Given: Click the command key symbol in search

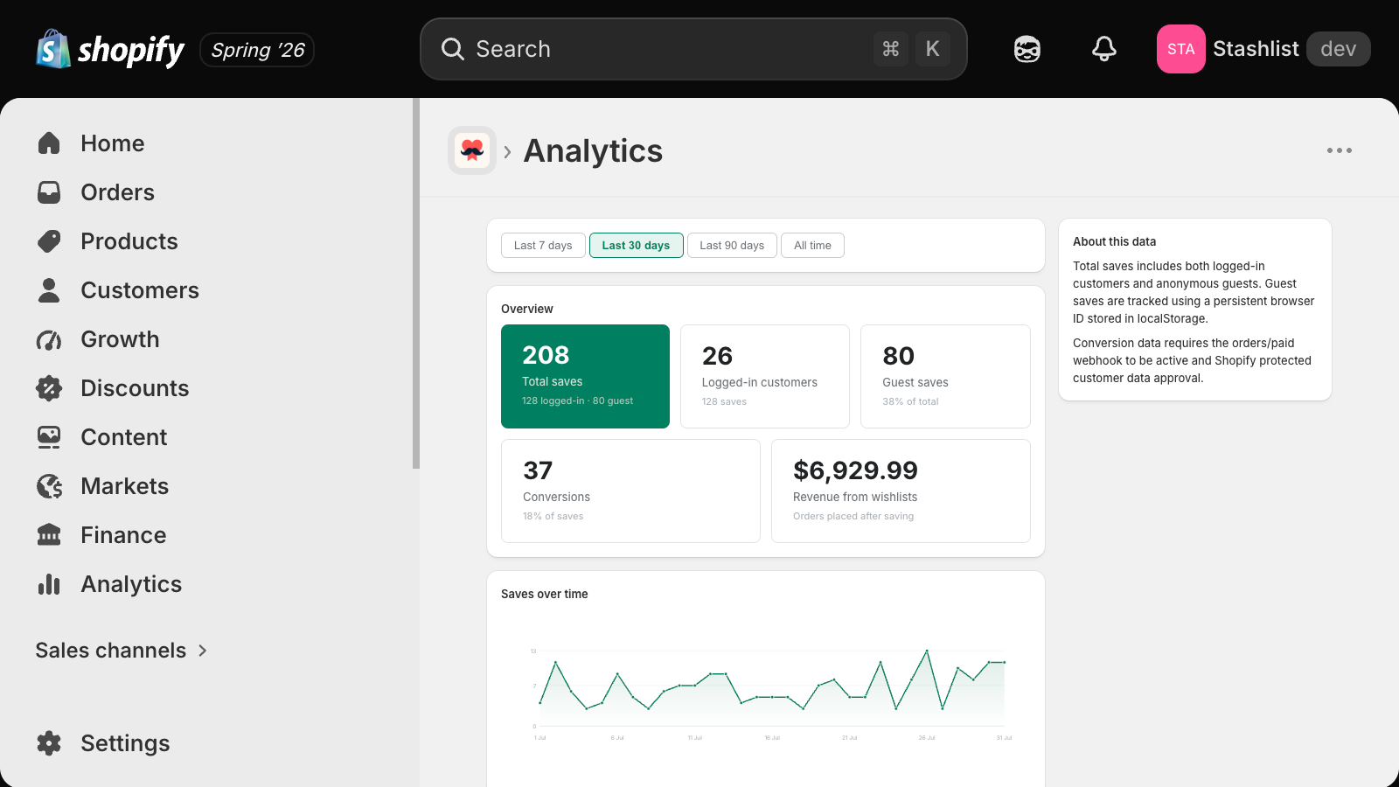Looking at the screenshot, I should 890,49.
